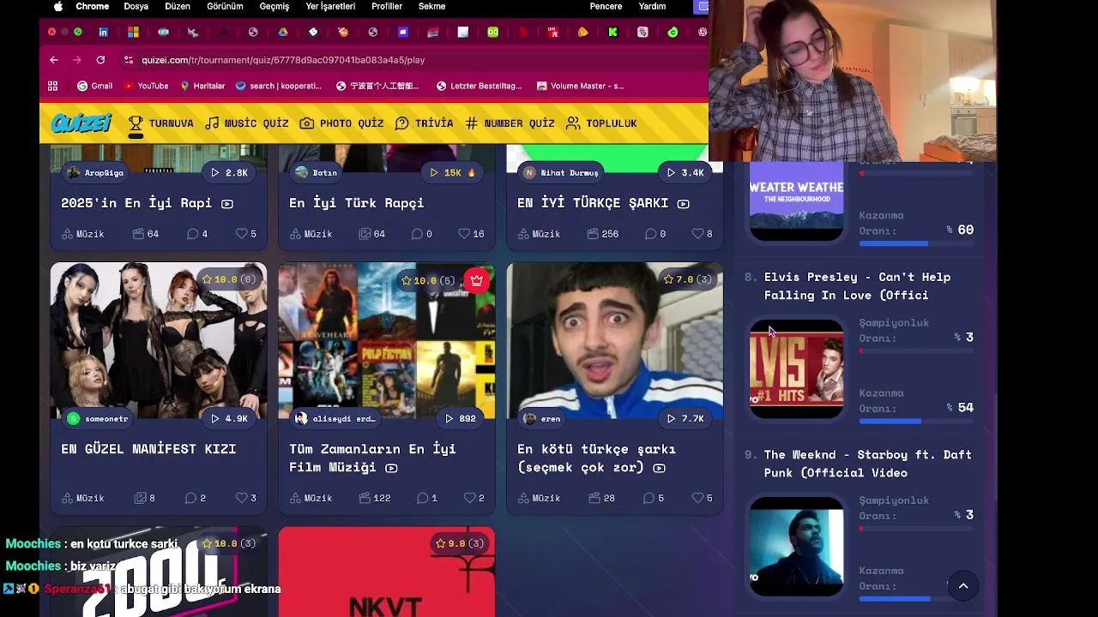Click the browser back arrow

tap(54, 60)
